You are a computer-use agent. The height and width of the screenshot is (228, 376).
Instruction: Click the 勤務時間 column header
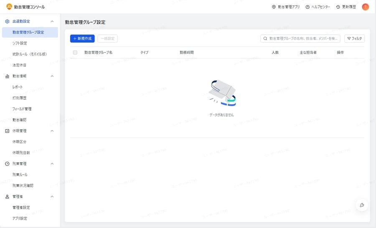pyautogui.click(x=187, y=53)
